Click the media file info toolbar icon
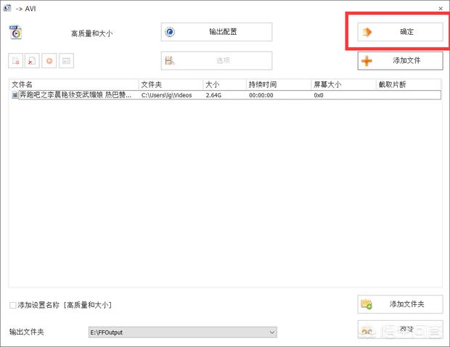Screen dimensions: 450x347 pos(66,61)
